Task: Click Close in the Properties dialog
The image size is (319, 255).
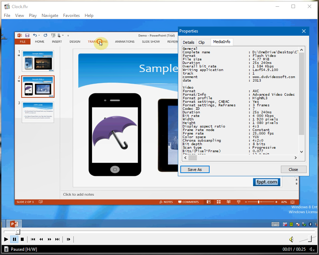Action: 293,170
